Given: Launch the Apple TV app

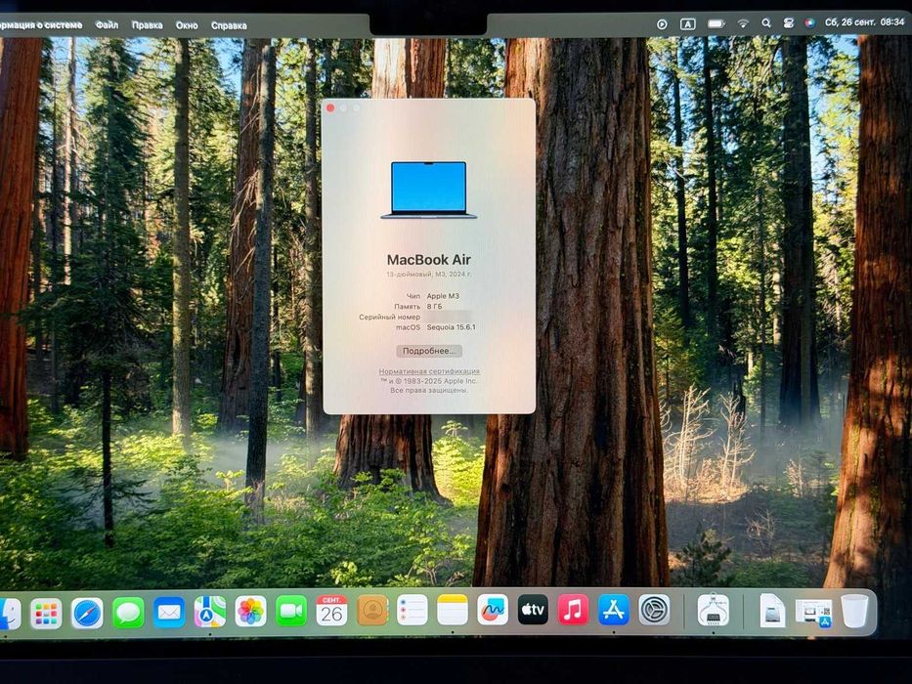Looking at the screenshot, I should point(533,610).
